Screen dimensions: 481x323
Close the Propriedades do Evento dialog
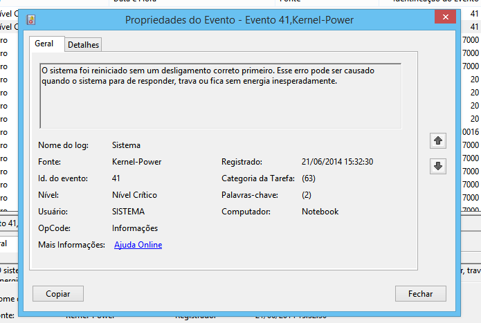[446, 17]
